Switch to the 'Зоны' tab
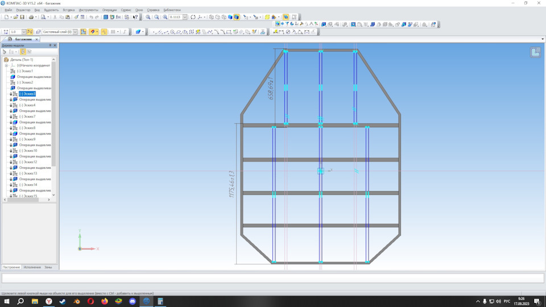The image size is (546, 307). pyautogui.click(x=48, y=267)
